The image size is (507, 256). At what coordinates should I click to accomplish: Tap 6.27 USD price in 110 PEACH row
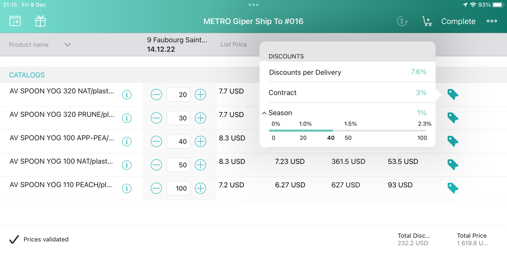(290, 185)
